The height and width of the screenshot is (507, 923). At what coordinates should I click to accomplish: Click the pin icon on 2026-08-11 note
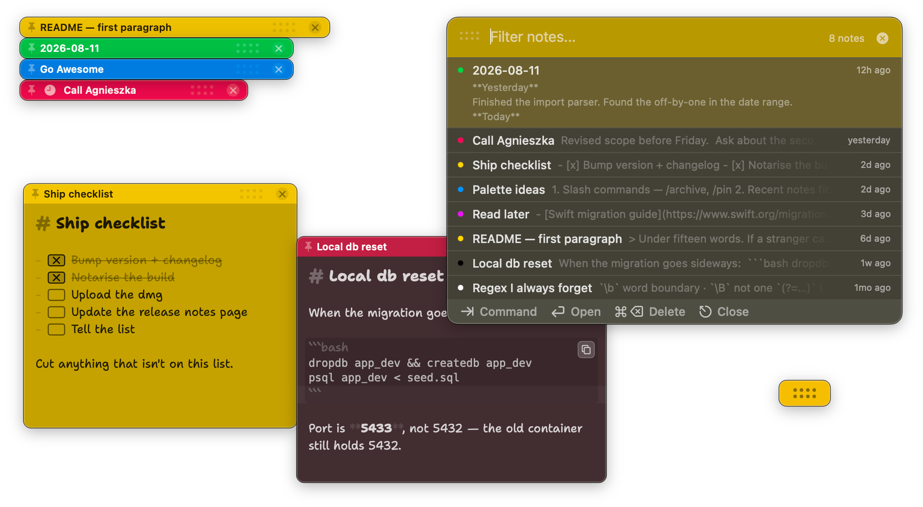(x=31, y=48)
